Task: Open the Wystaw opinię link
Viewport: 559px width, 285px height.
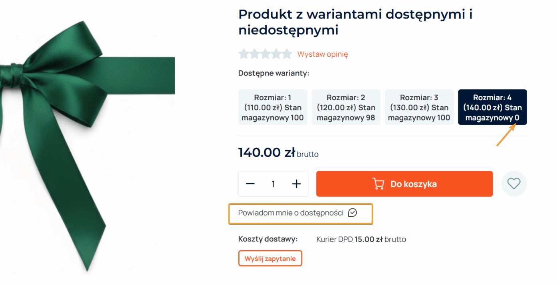Action: [323, 54]
